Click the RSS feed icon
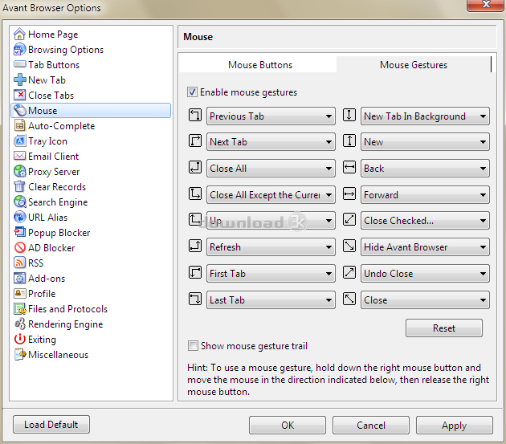This screenshot has width=506, height=444. pos(20,263)
